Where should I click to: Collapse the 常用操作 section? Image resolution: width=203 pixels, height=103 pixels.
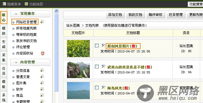(x=16, y=14)
